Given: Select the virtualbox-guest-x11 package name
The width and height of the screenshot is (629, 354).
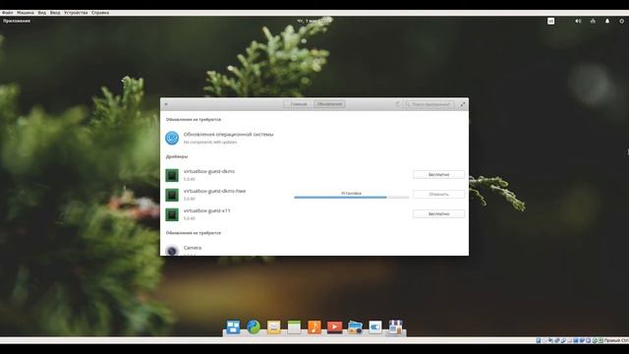Looking at the screenshot, I should (x=207, y=210).
